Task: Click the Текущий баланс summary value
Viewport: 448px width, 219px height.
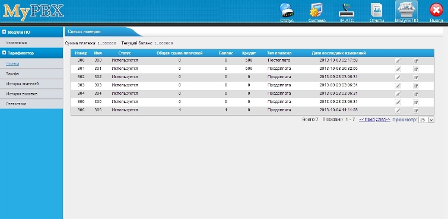Action: [x=164, y=43]
